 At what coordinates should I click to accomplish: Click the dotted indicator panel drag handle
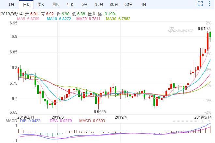186,121
